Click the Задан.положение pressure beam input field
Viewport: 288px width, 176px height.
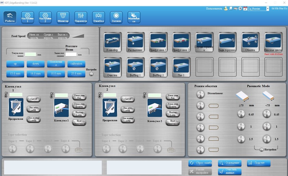coord(71,54)
